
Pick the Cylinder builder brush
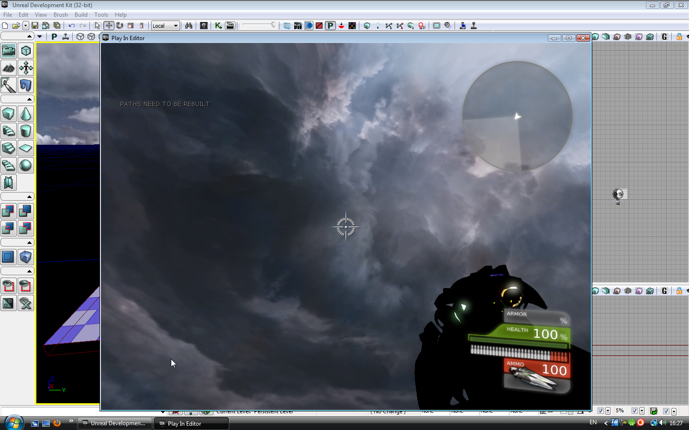(x=26, y=131)
